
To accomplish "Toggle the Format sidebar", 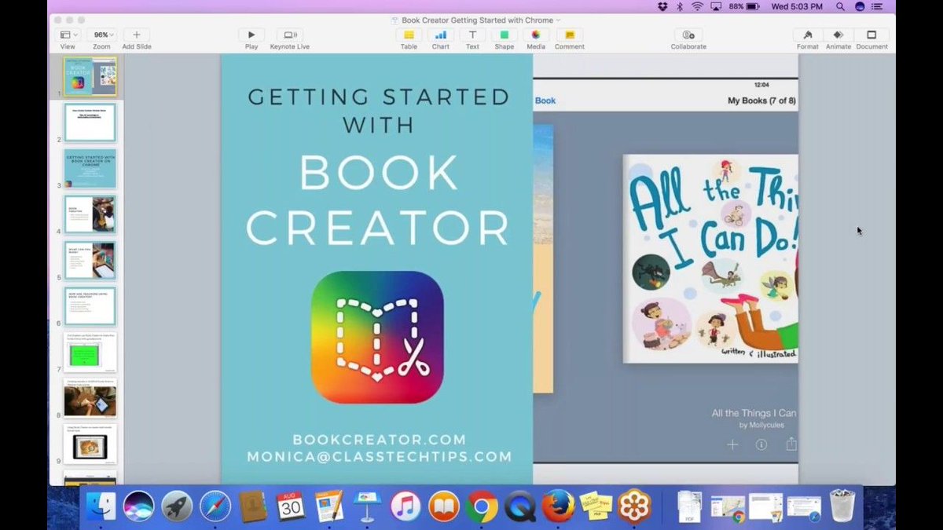I will [x=807, y=35].
